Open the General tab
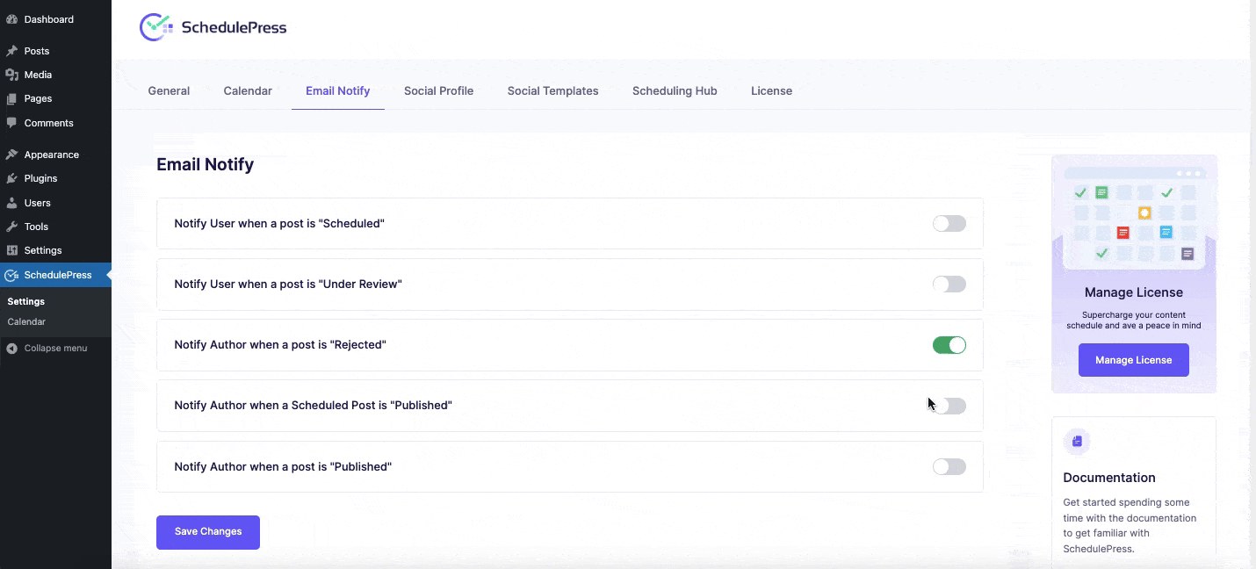Screen dimensions: 1256x569 tap(169, 90)
